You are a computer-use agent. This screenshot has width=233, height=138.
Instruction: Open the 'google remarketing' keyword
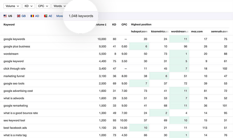(16, 106)
